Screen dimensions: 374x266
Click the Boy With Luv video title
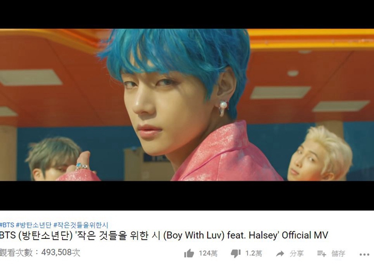point(164,235)
